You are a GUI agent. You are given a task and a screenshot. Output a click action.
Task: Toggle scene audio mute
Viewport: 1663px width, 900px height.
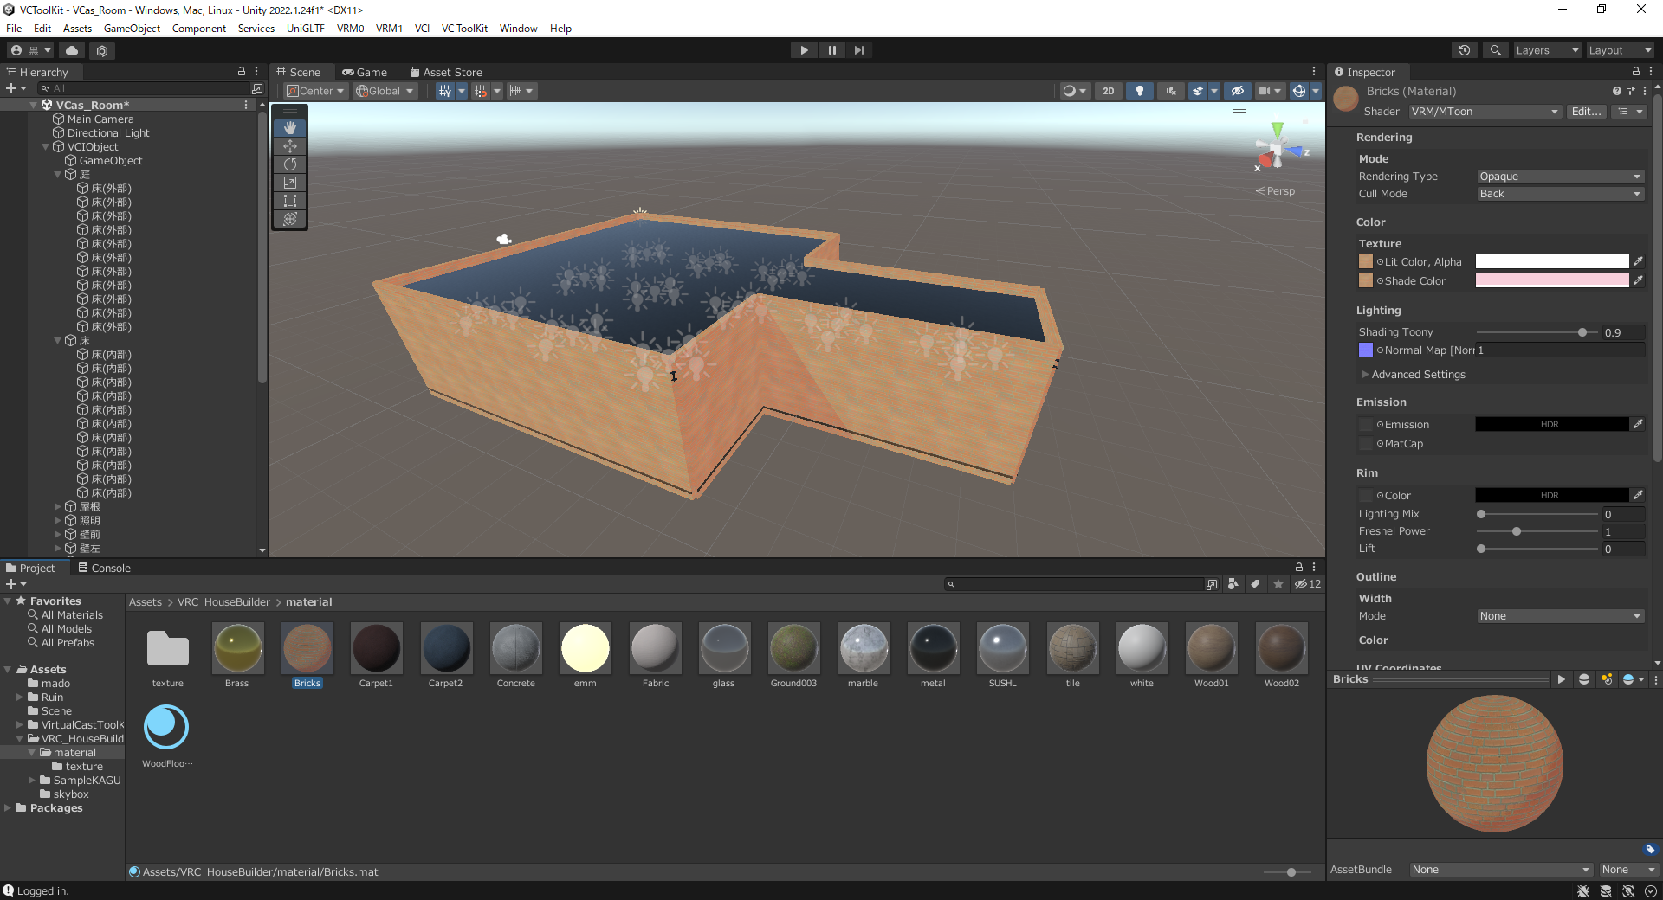click(x=1170, y=91)
